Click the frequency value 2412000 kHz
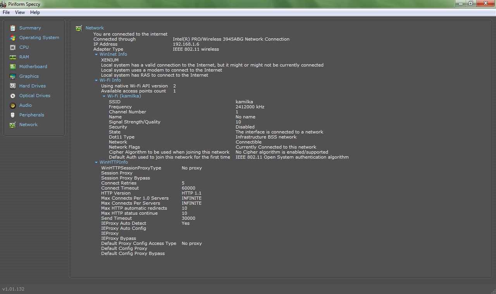This screenshot has height=294, width=496. pos(250,107)
